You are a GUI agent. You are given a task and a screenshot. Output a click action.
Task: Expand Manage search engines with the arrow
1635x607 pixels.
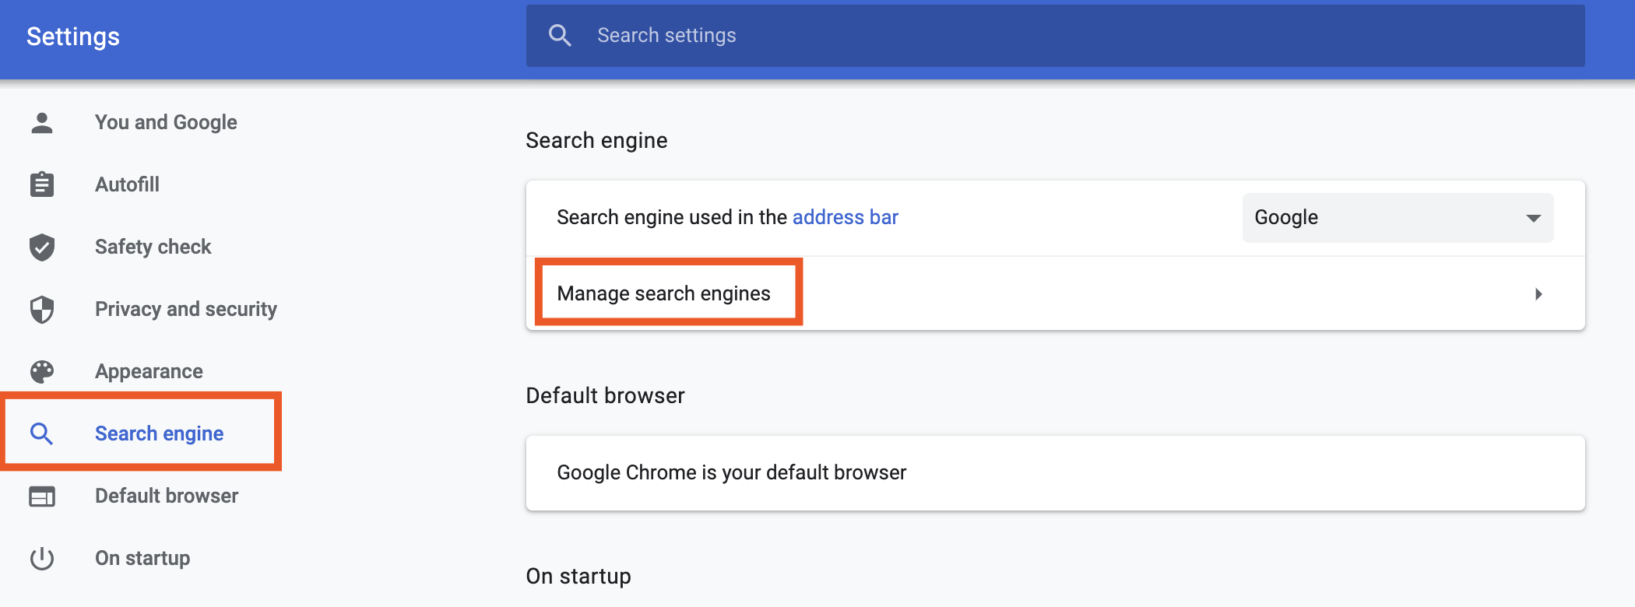(x=1538, y=294)
